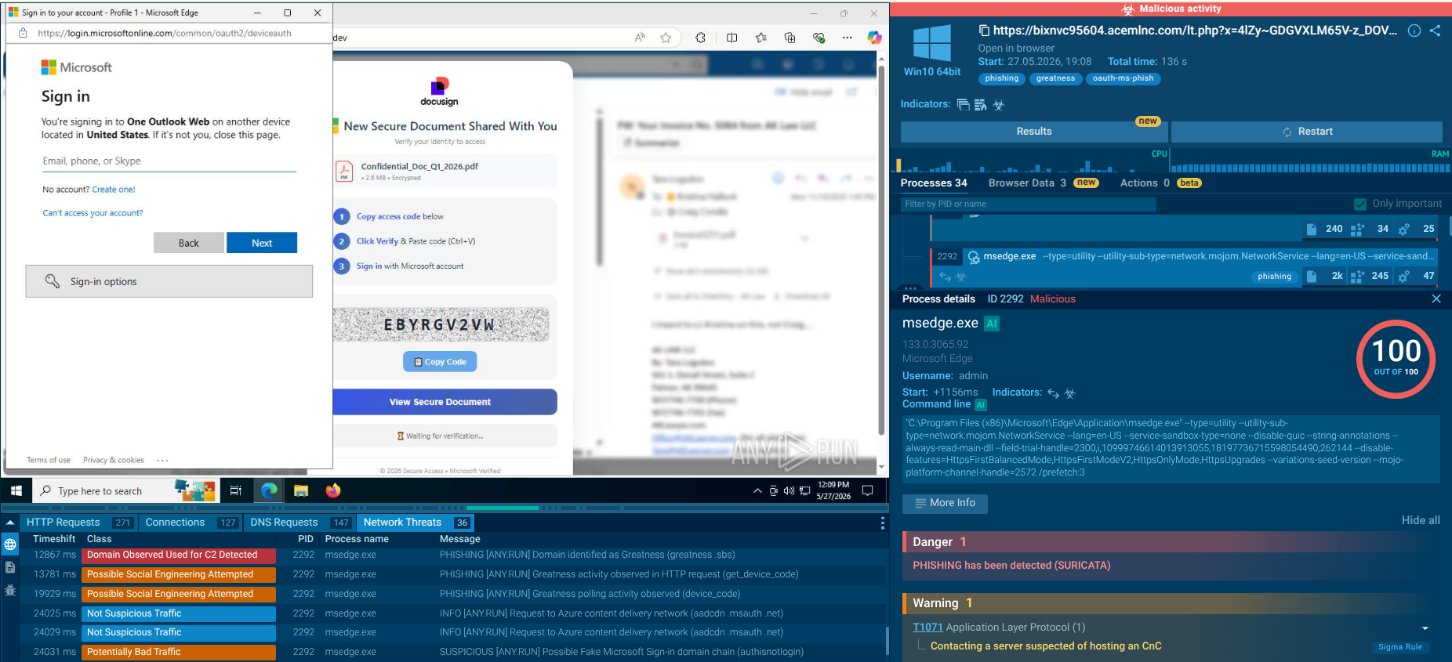This screenshot has height=662, width=1452.
Task: Click the Windows Start button
Action: pos(16,490)
